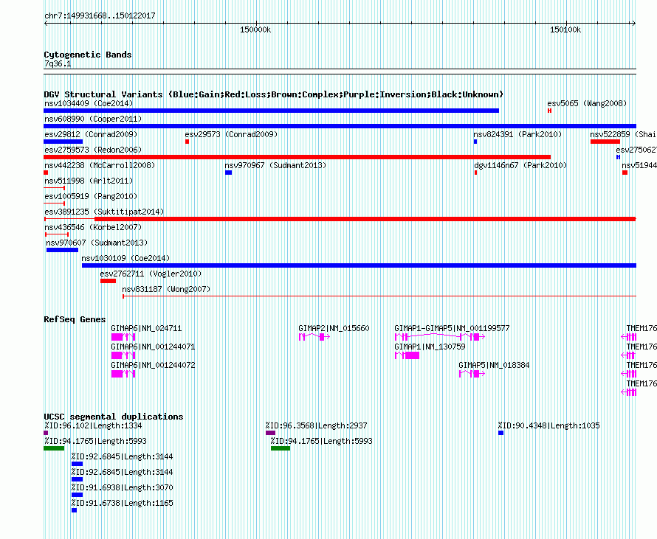
Task: Click the 150100k ruler position label
Action: tap(565, 29)
